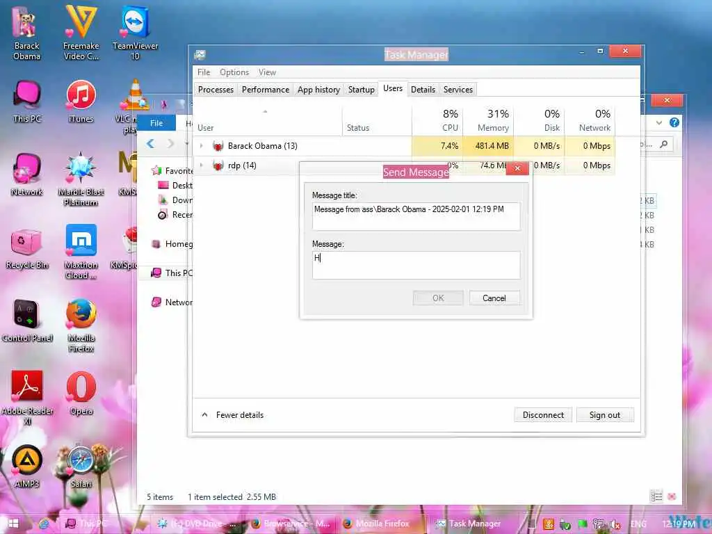Open the Task Manager View menu
The image size is (712, 534).
coord(268,72)
